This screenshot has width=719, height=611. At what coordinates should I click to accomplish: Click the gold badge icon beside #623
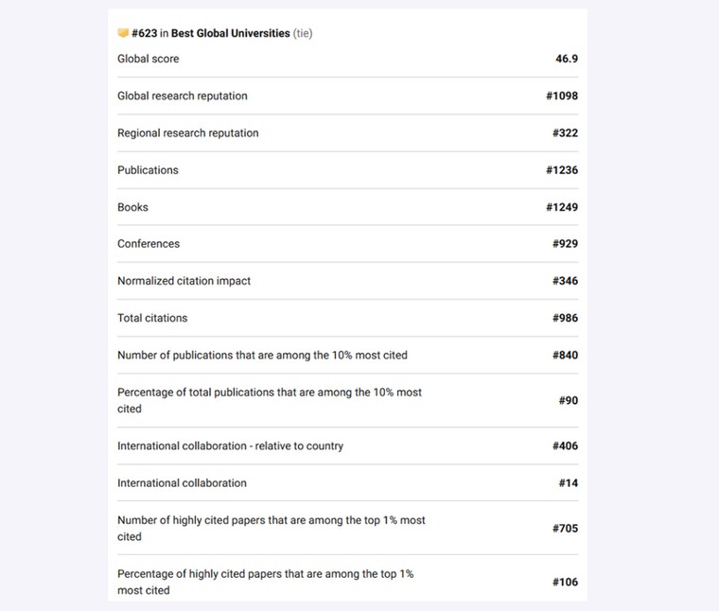coord(123,33)
